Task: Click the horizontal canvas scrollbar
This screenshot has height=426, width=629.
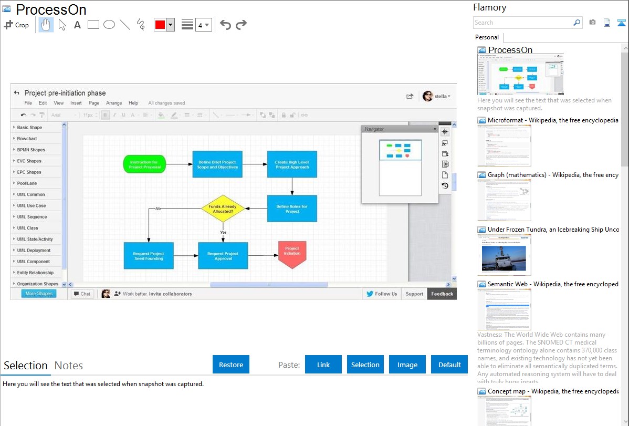Action: pos(269,285)
